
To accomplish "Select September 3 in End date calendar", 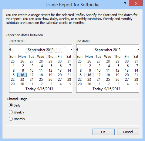I will point(99,66).
